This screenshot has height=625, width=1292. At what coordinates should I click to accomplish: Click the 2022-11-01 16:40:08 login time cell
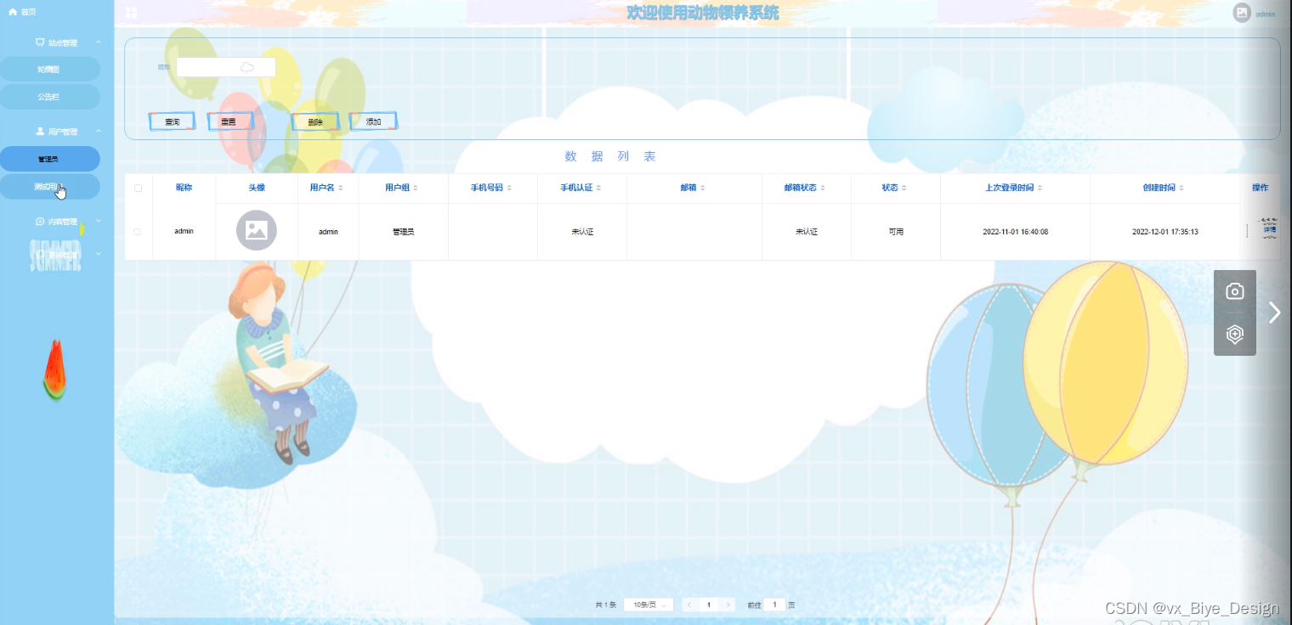[x=1015, y=231]
